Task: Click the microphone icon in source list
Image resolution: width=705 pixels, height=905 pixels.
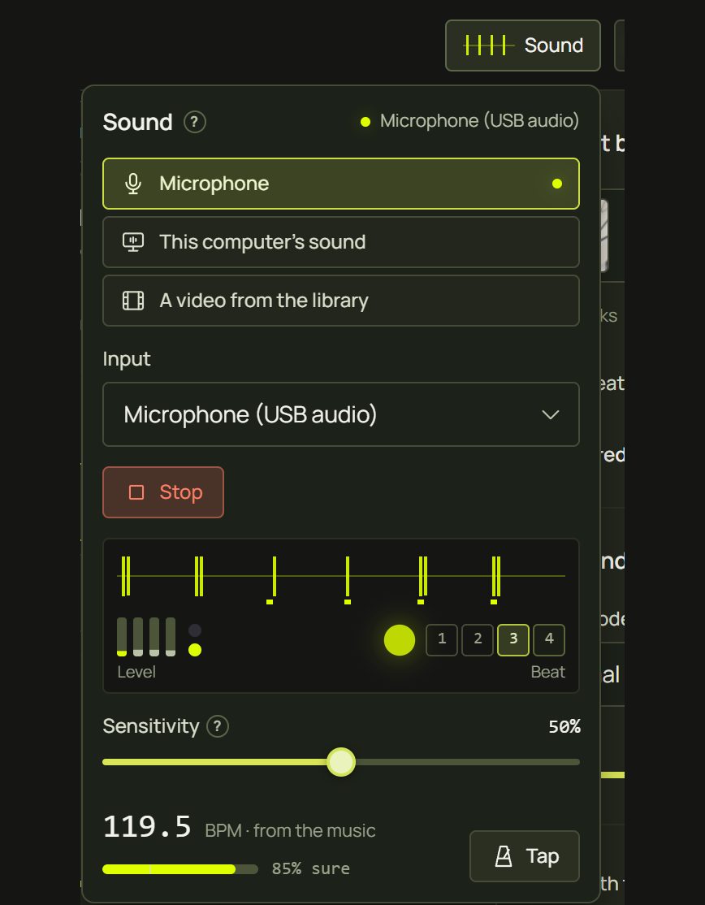Action: click(133, 184)
